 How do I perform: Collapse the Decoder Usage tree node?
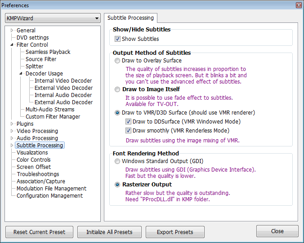click(21, 74)
